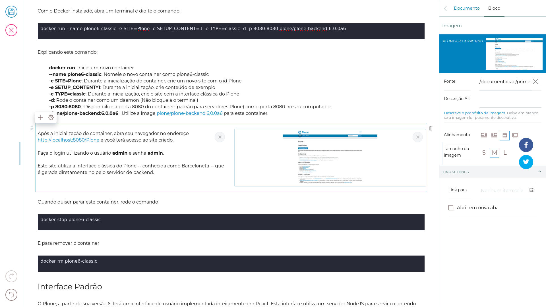The image size is (546, 307).
Task: Share on Facebook button
Action: click(526, 145)
